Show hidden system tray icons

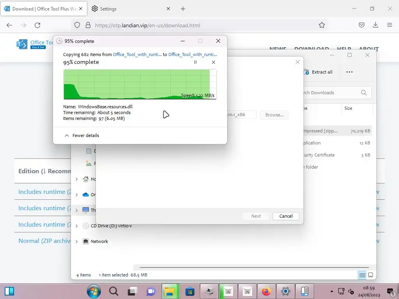click(x=332, y=291)
